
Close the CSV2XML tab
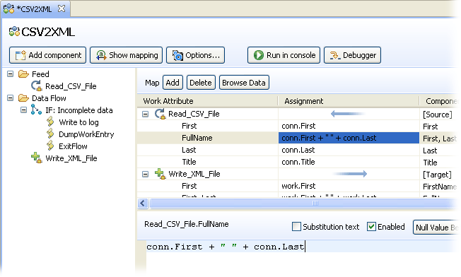click(62, 8)
